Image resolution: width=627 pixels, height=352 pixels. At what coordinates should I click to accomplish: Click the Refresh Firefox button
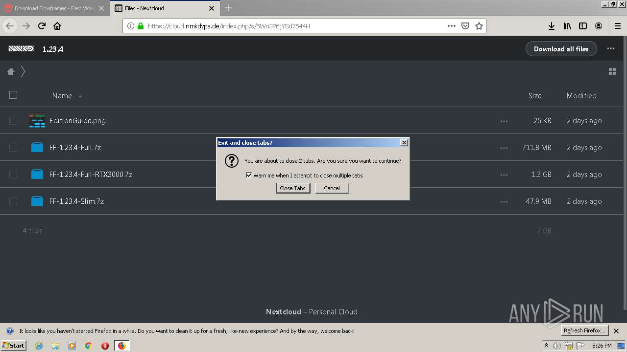point(585,330)
